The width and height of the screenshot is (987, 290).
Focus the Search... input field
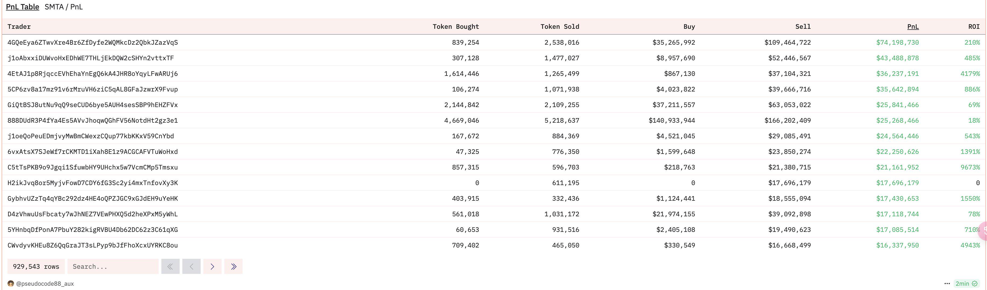tap(113, 266)
